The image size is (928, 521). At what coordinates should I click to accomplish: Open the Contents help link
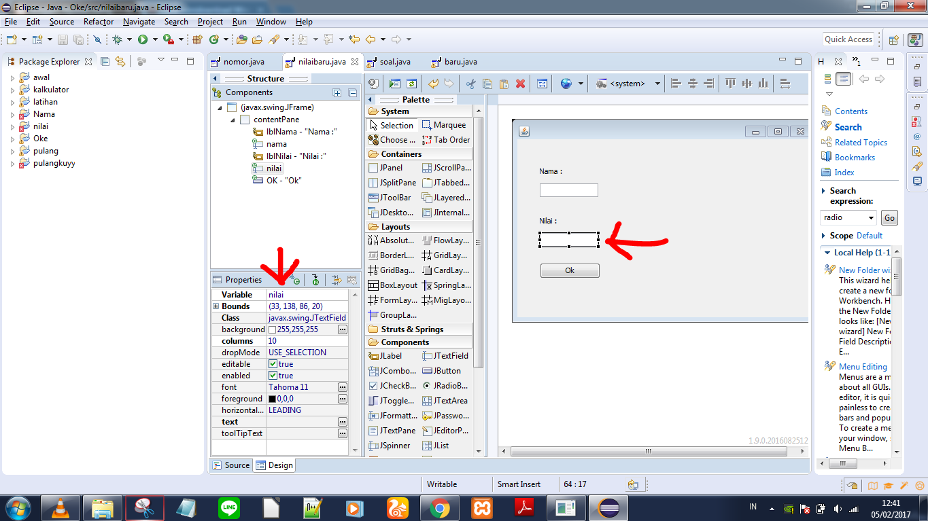coord(851,111)
